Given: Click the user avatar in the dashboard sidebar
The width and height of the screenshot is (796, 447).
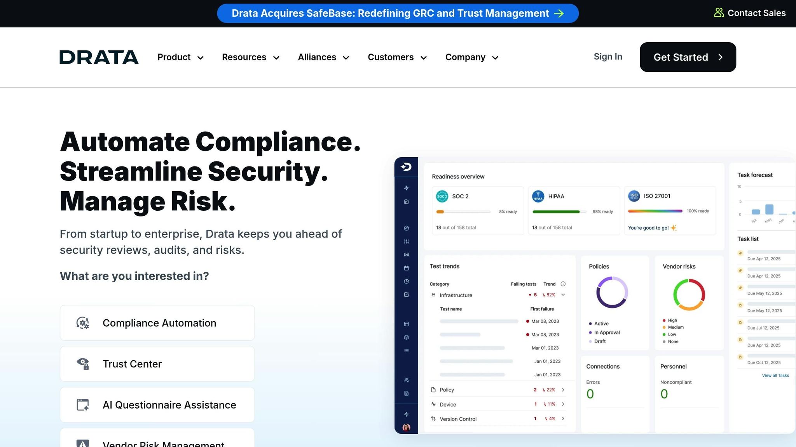Looking at the screenshot, I should tap(406, 427).
